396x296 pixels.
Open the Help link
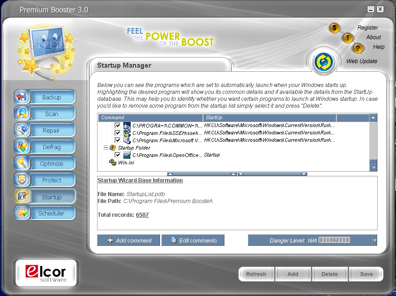tap(379, 47)
